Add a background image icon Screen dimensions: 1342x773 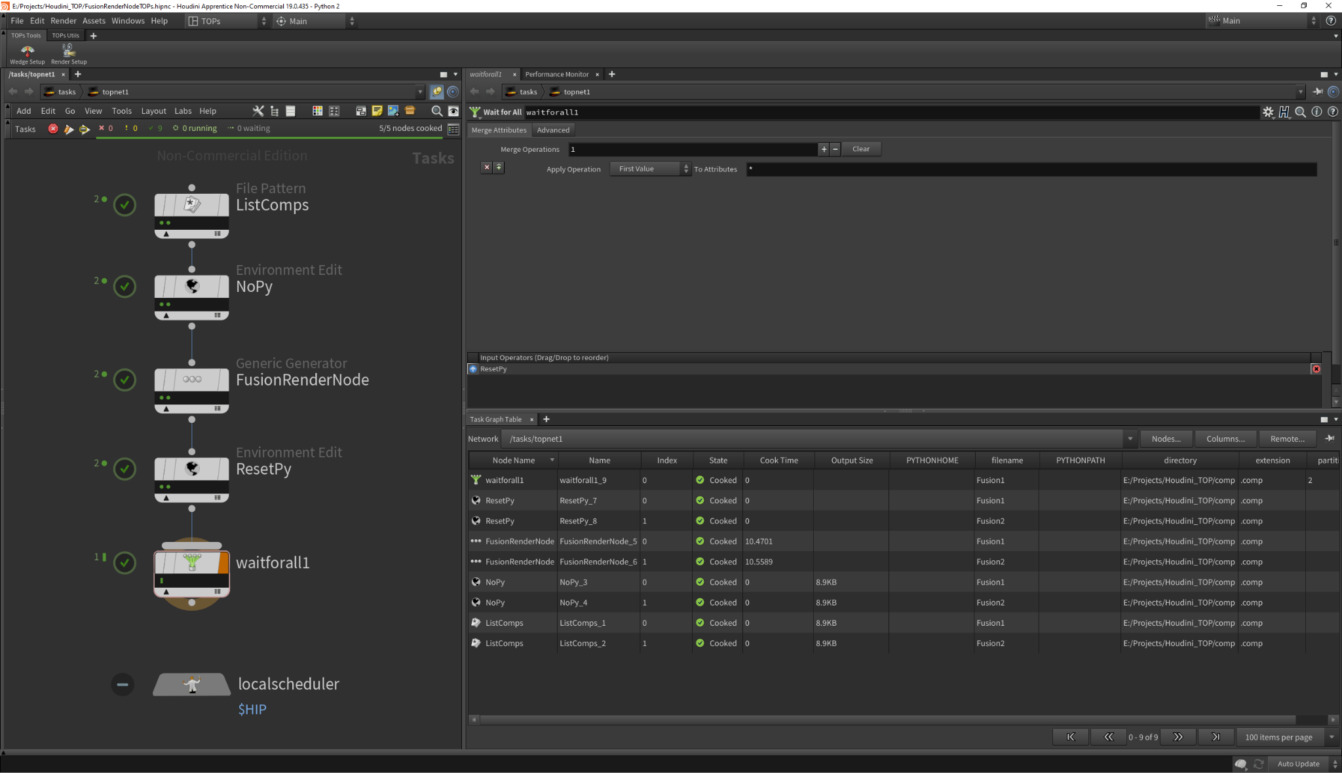pyautogui.click(x=393, y=111)
